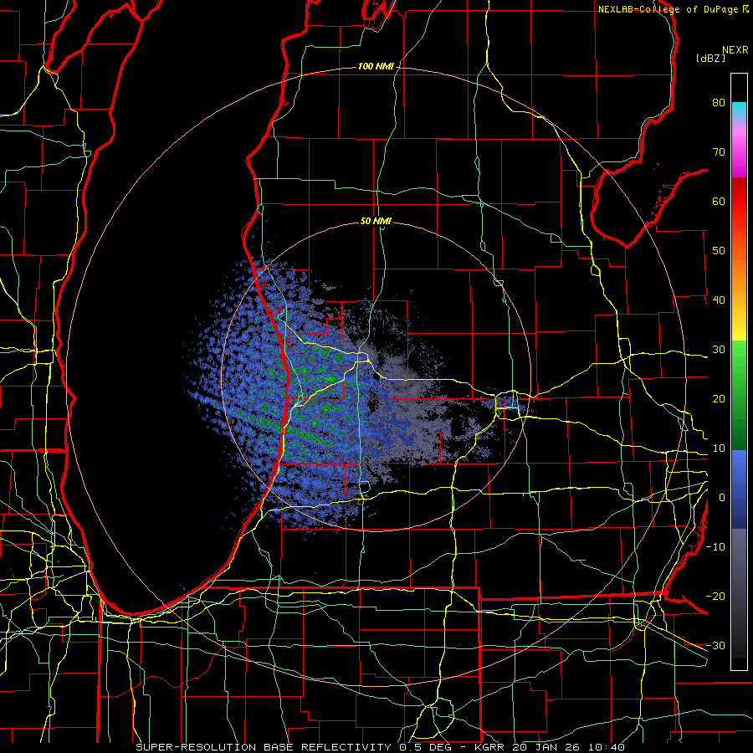Click the -30 dBZ scale value

tap(715, 645)
